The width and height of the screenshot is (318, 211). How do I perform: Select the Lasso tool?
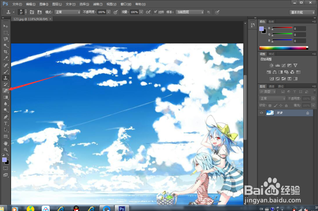[x=6, y=39]
